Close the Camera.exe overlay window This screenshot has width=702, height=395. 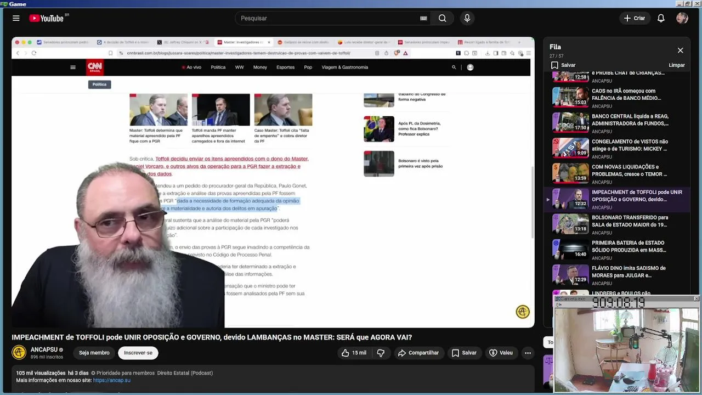(696, 298)
